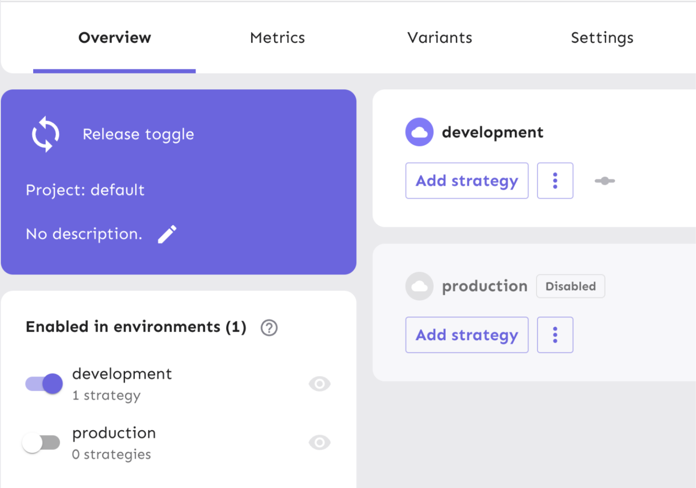
Task: Show details via the development eye icon
Action: 319,384
